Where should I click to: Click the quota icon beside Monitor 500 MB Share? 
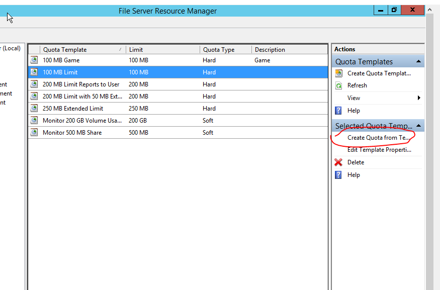pos(33,132)
